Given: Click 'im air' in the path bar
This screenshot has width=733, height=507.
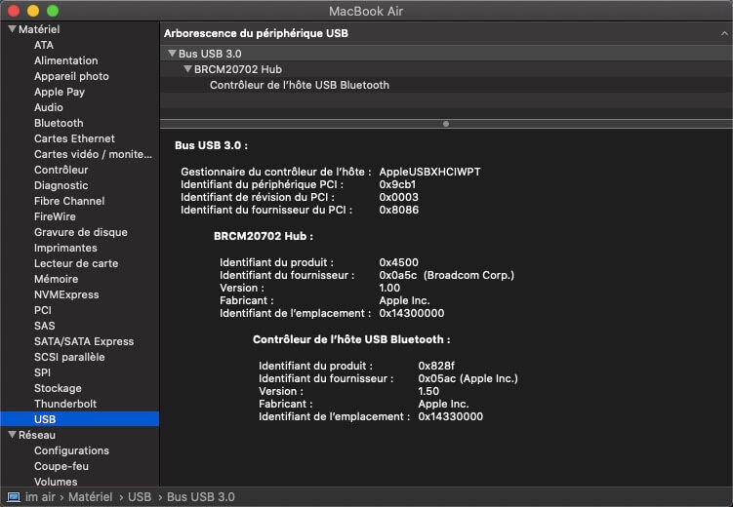Looking at the screenshot, I should pyautogui.click(x=40, y=496).
